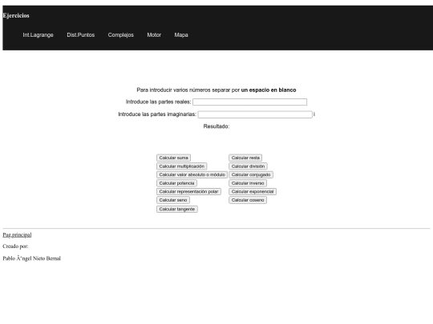Focus the partes imaginarias input field
Viewport: 433px width, 324px height.
tap(255, 114)
